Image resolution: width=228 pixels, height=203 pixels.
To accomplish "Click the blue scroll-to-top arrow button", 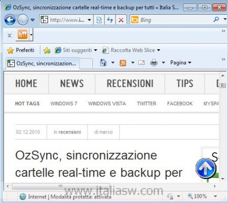I will click(206, 168).
